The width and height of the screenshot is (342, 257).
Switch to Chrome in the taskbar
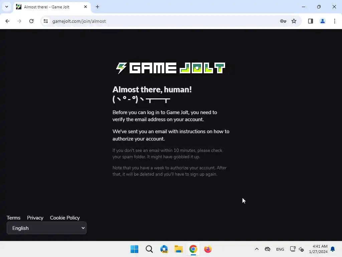coord(193,249)
